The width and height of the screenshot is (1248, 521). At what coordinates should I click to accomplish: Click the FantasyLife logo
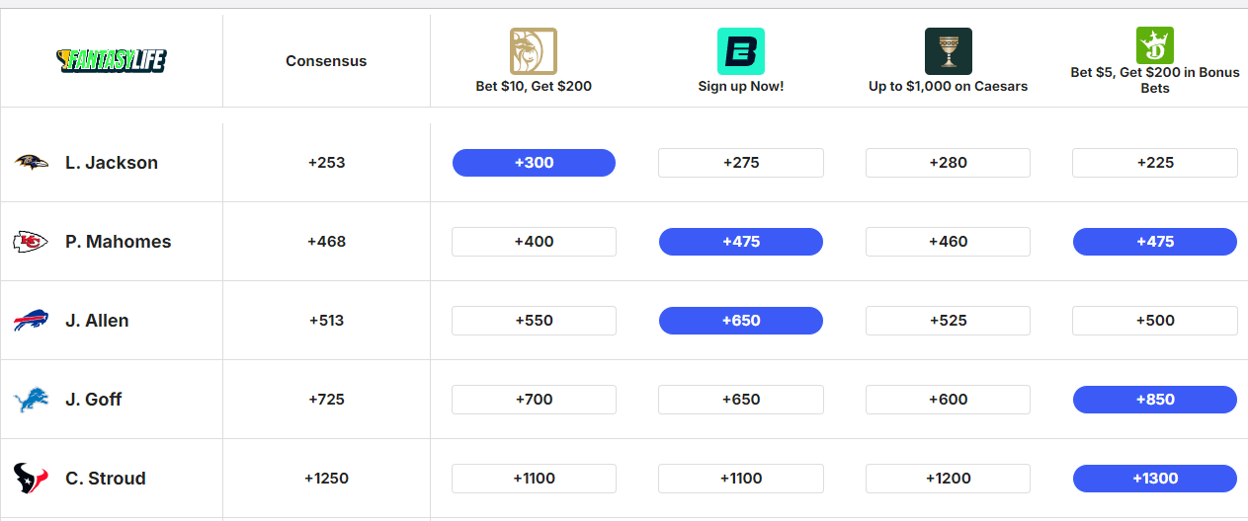point(112,60)
